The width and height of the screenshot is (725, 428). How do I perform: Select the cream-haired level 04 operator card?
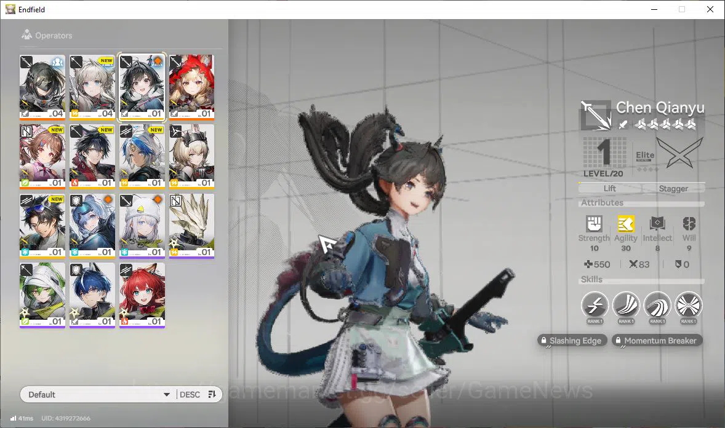(x=92, y=87)
